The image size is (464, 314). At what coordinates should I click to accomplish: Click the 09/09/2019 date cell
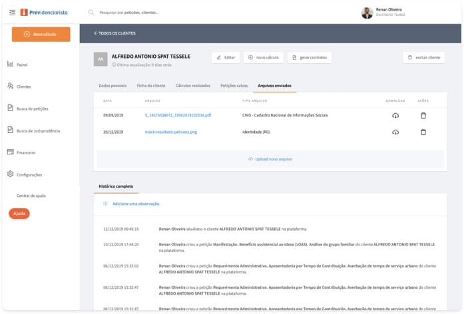113,115
